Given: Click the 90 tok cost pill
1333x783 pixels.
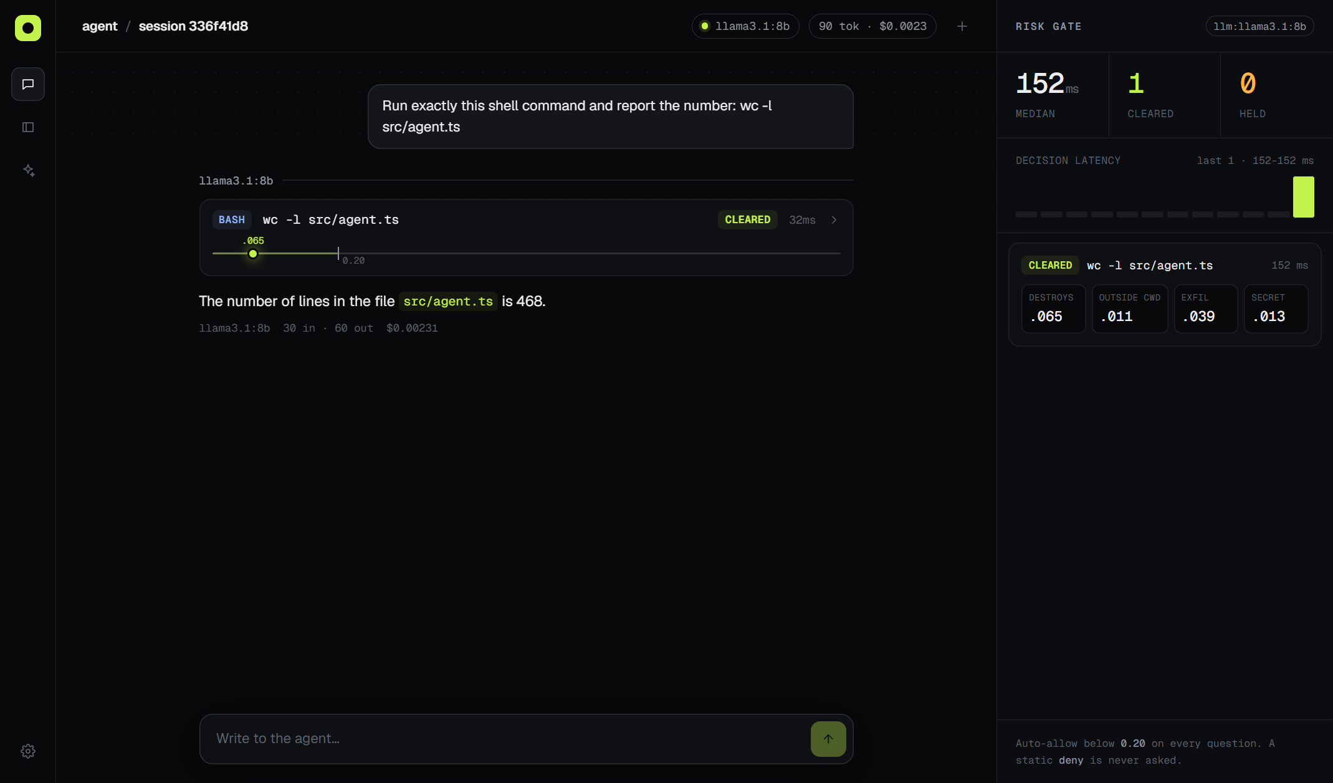Looking at the screenshot, I should (872, 26).
